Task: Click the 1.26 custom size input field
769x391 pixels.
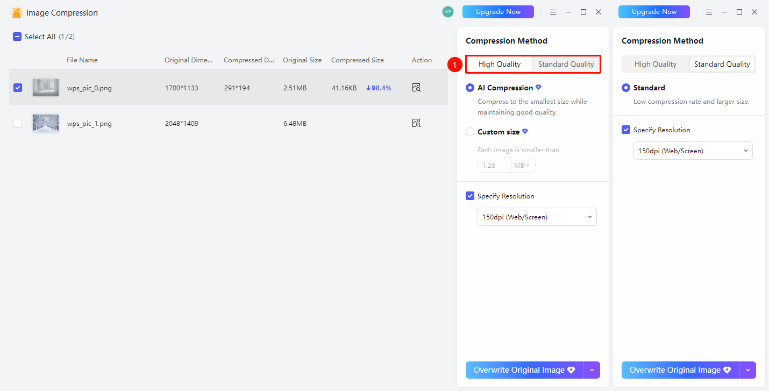Action: click(494, 165)
